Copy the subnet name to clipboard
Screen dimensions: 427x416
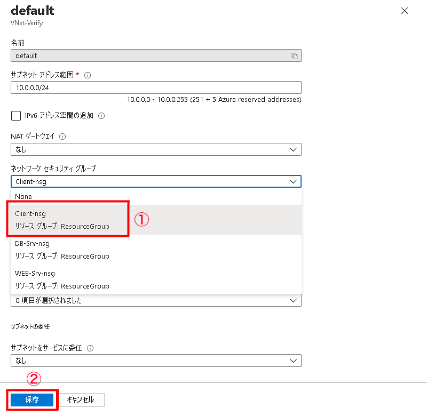point(295,56)
